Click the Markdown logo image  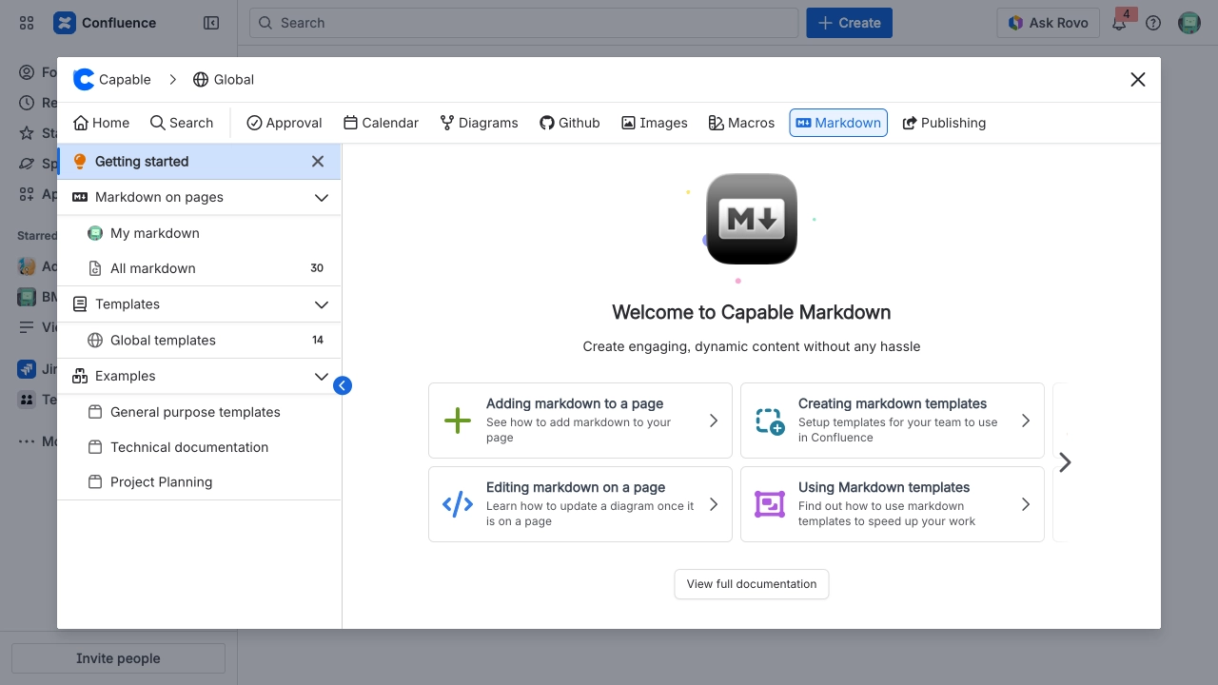752,219
